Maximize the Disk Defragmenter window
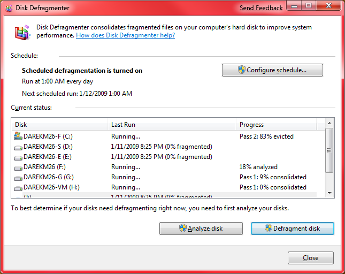 click(x=309, y=6)
